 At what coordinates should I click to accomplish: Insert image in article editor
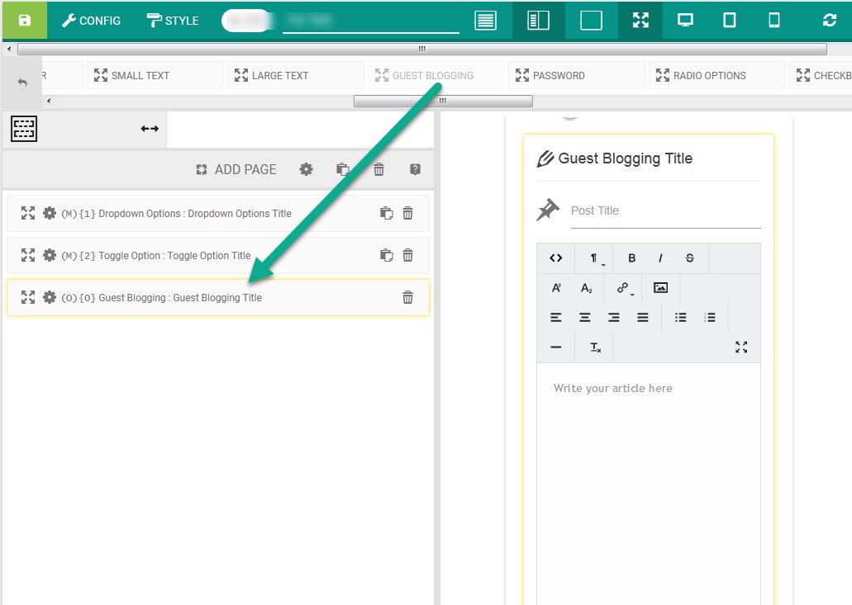[x=660, y=287]
